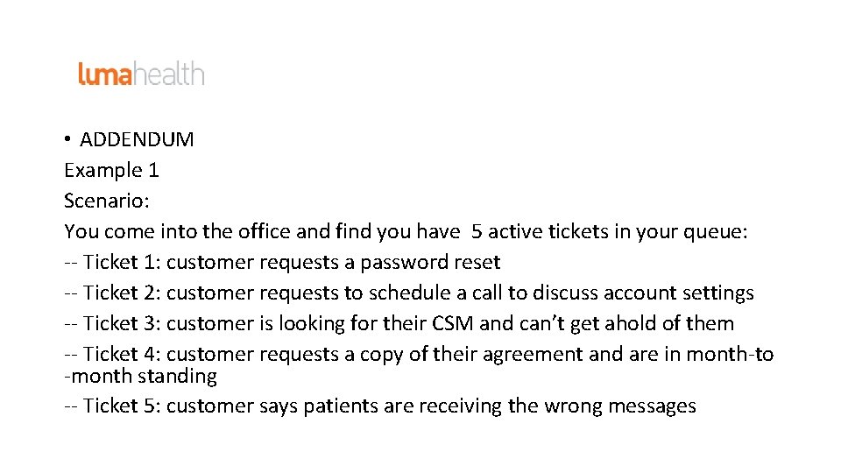Select the Ticket 3 line about the CSM
This screenshot has width=841, height=473.
pyautogui.click(x=399, y=323)
